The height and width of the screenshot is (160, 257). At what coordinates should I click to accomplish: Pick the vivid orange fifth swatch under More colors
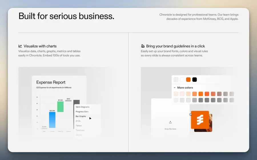pyautogui.click(x=201, y=94)
